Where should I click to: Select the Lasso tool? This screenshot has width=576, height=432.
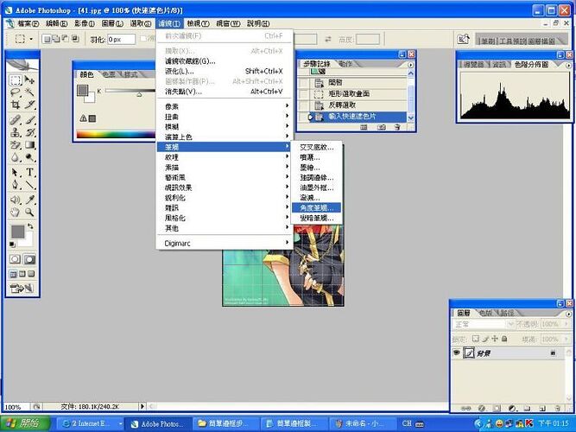(15, 92)
